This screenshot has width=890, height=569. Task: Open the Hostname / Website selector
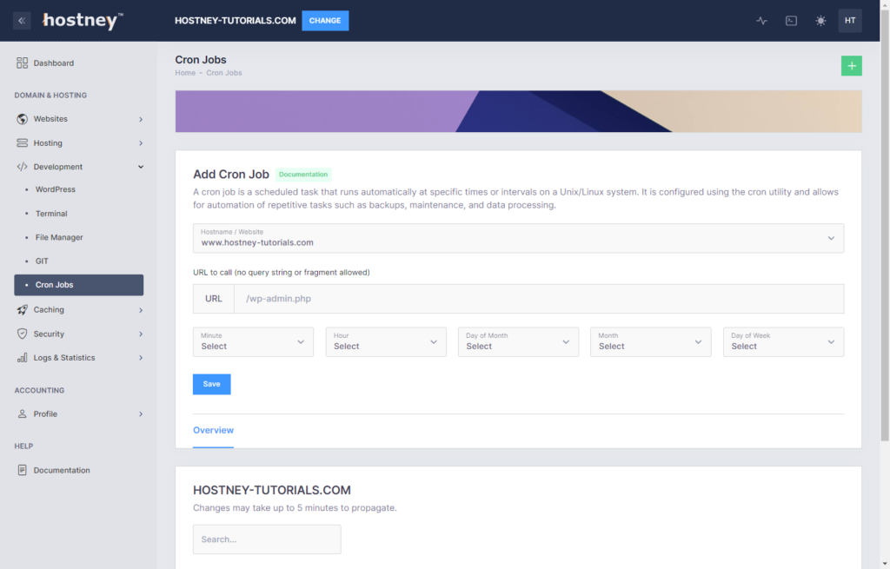pyautogui.click(x=518, y=237)
